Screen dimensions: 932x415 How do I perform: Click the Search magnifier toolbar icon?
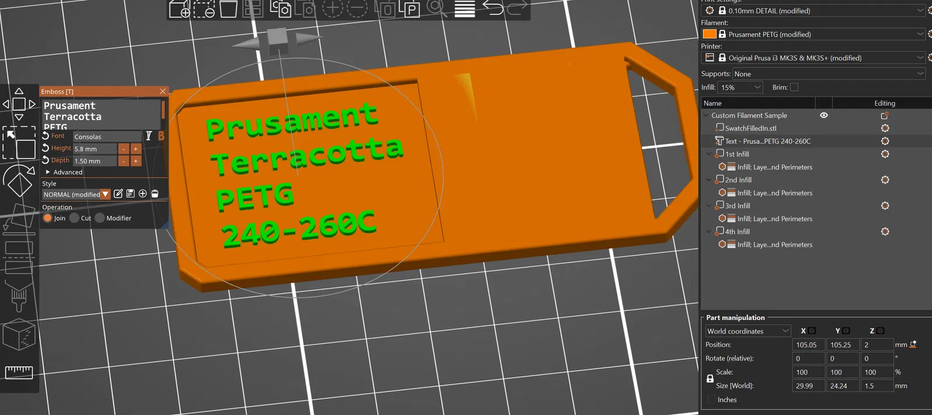(x=436, y=9)
